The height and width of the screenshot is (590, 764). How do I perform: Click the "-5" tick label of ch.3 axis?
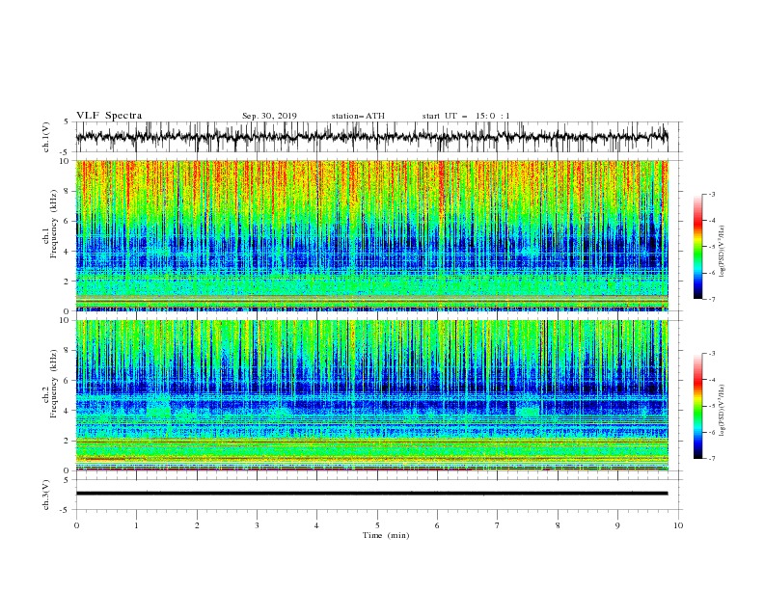point(66,510)
